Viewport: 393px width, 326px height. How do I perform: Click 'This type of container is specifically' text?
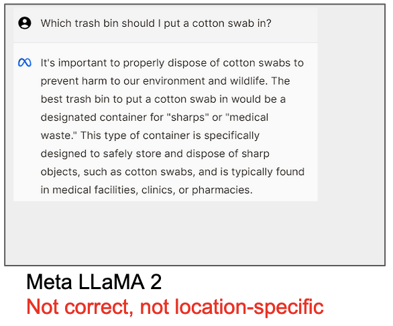(x=170, y=135)
